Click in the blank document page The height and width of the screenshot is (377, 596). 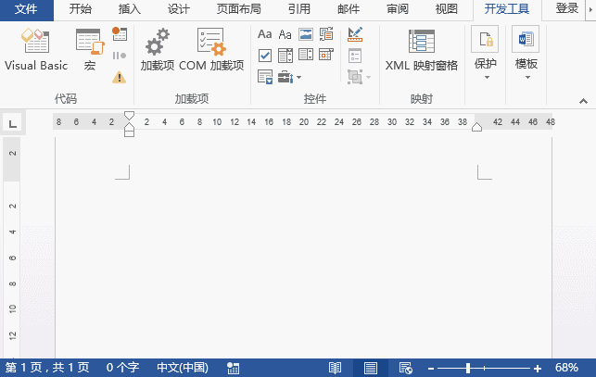coord(303,247)
